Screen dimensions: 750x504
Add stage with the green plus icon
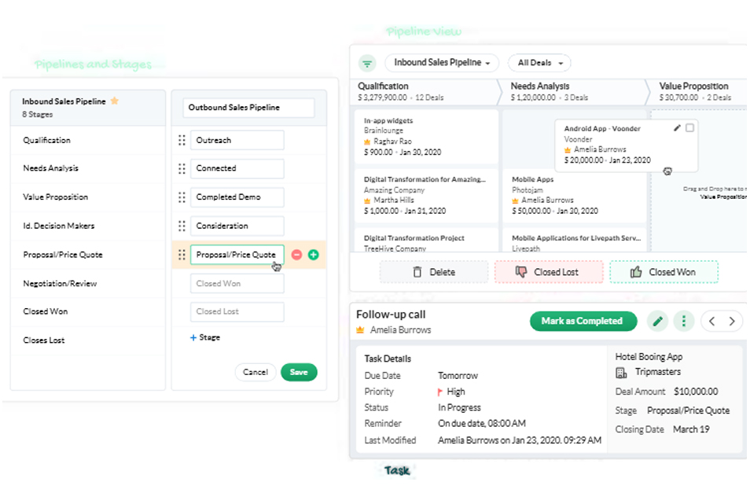[314, 255]
